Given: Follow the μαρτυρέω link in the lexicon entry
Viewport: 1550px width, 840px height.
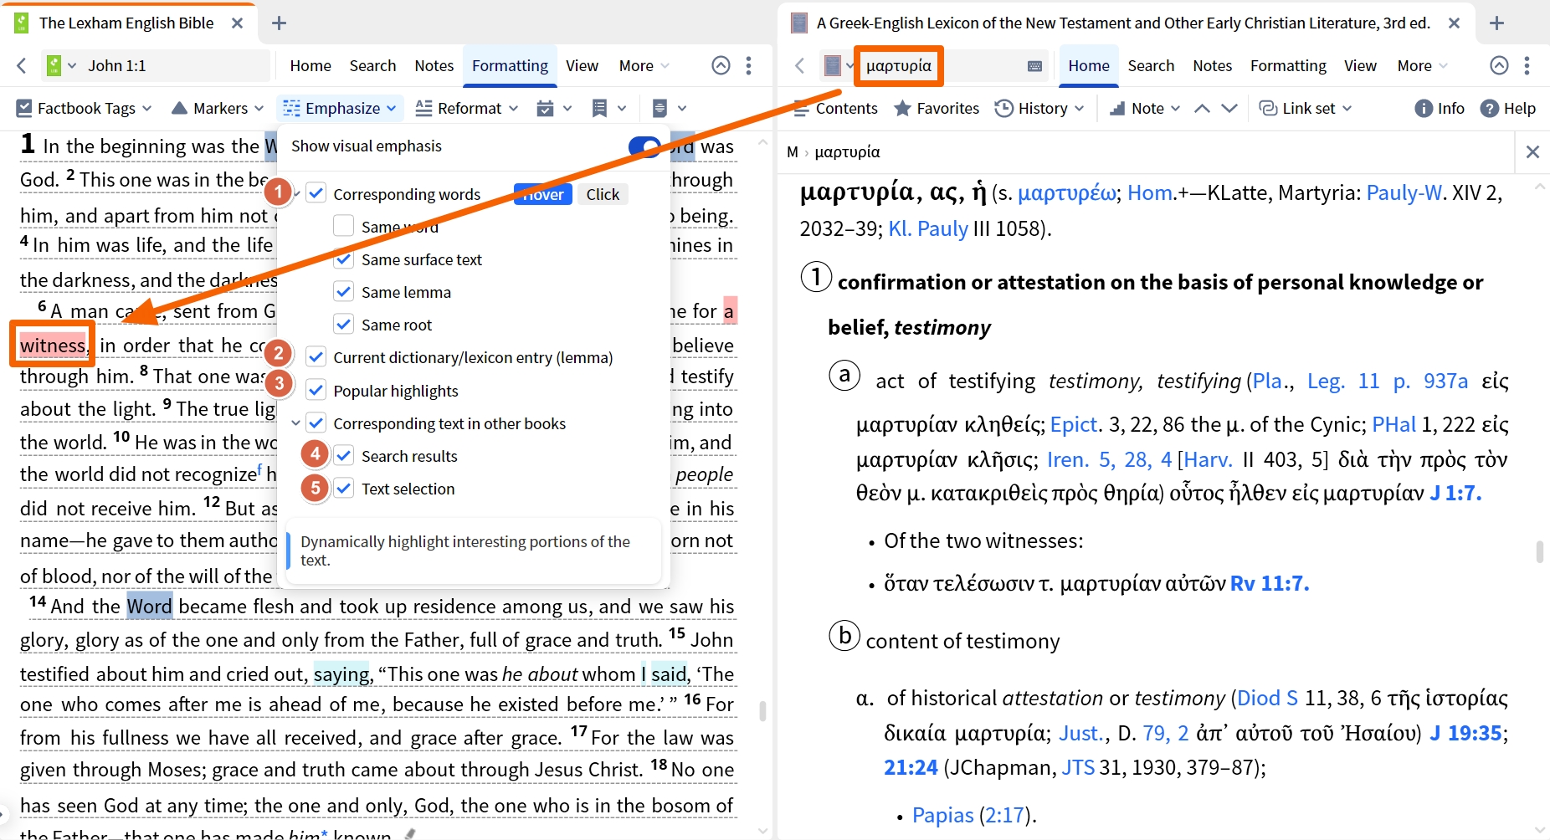Looking at the screenshot, I should (x=1066, y=193).
